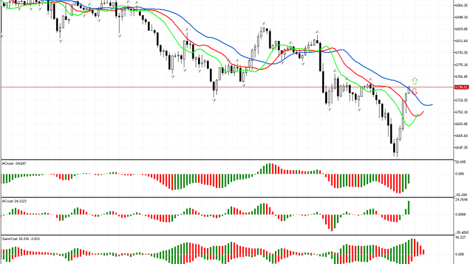
Task: Click the down fractal arrow under the lowest candle left of center
Action: coord(214,99)
